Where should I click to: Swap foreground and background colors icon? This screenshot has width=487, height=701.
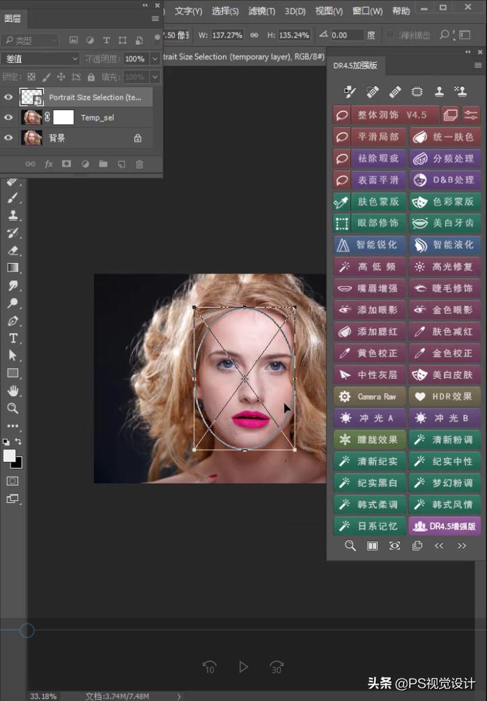pyautogui.click(x=19, y=442)
